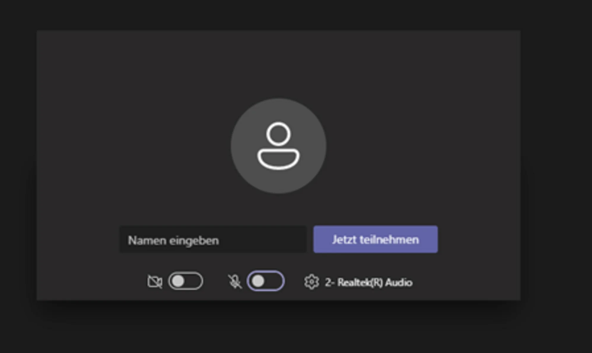Click the Namen eingeben text field
The height and width of the screenshot is (353, 592).
(x=213, y=240)
